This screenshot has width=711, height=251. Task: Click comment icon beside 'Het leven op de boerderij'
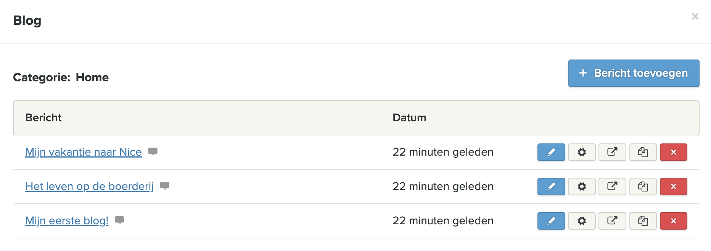pyautogui.click(x=164, y=186)
